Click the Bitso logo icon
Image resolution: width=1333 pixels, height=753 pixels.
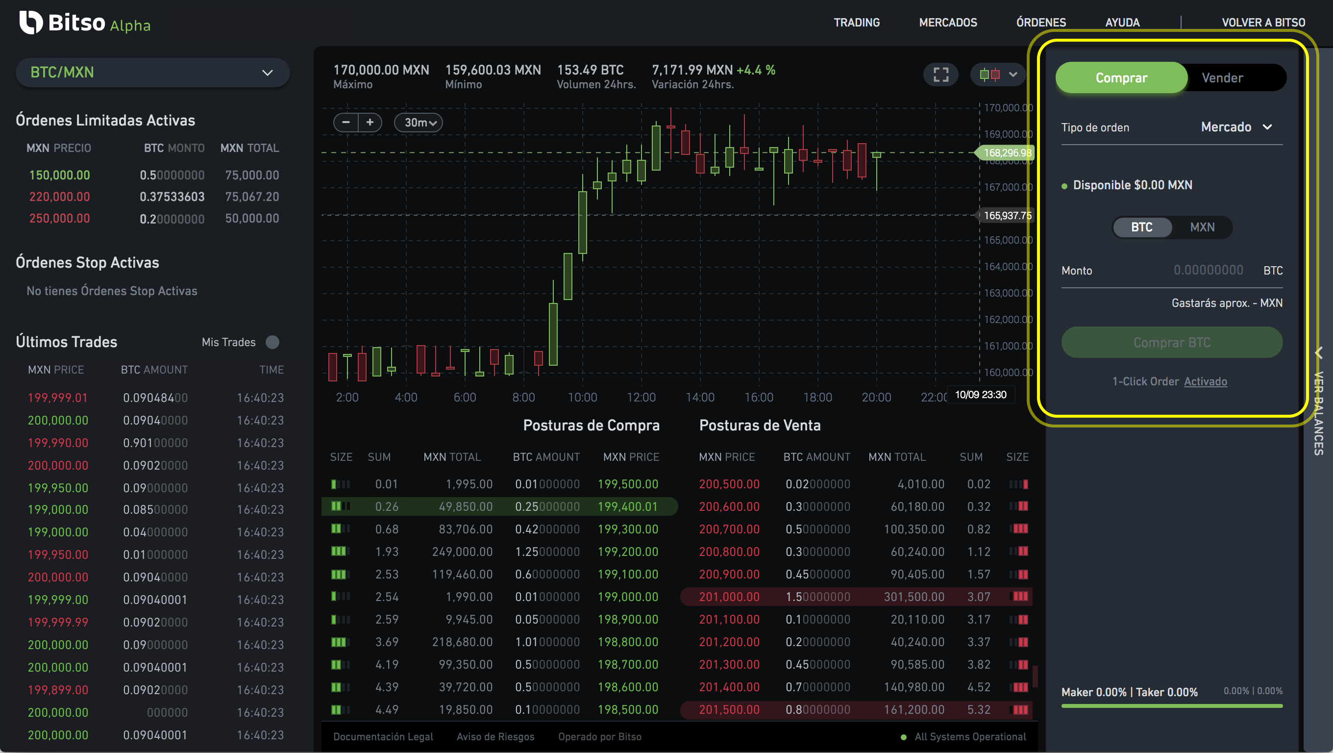[31, 23]
